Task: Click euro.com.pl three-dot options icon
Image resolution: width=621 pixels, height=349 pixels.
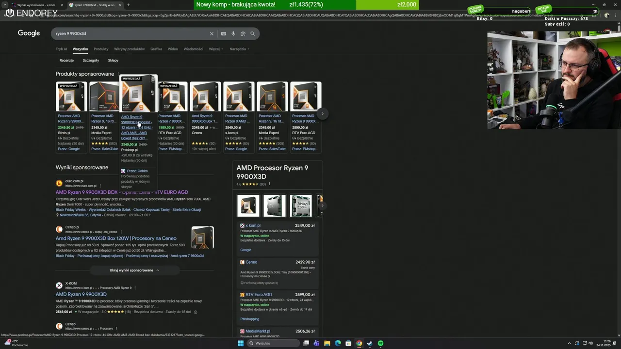Action: [x=101, y=186]
